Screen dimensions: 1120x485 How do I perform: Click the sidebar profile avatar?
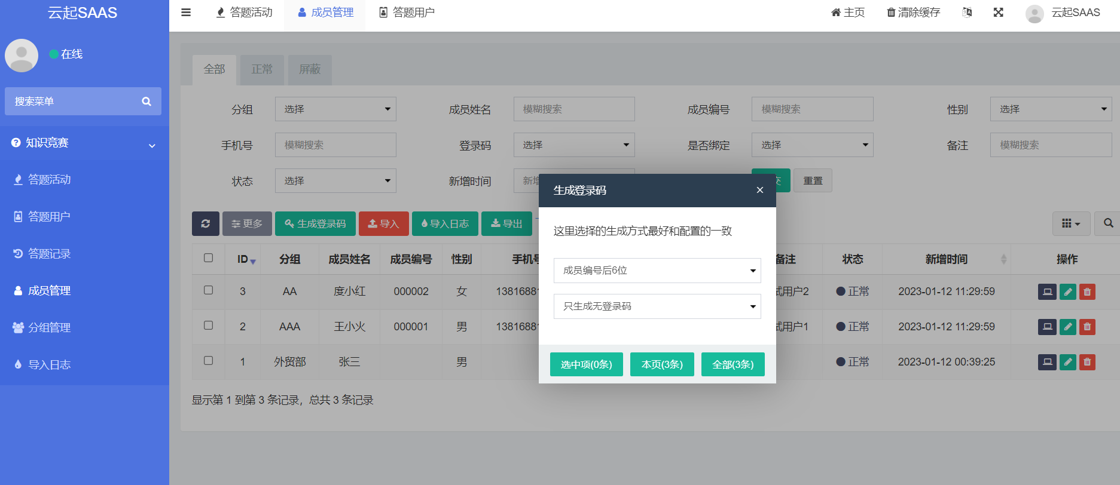coord(22,56)
